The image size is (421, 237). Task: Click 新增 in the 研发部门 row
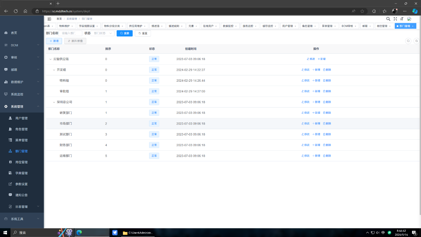316,113
